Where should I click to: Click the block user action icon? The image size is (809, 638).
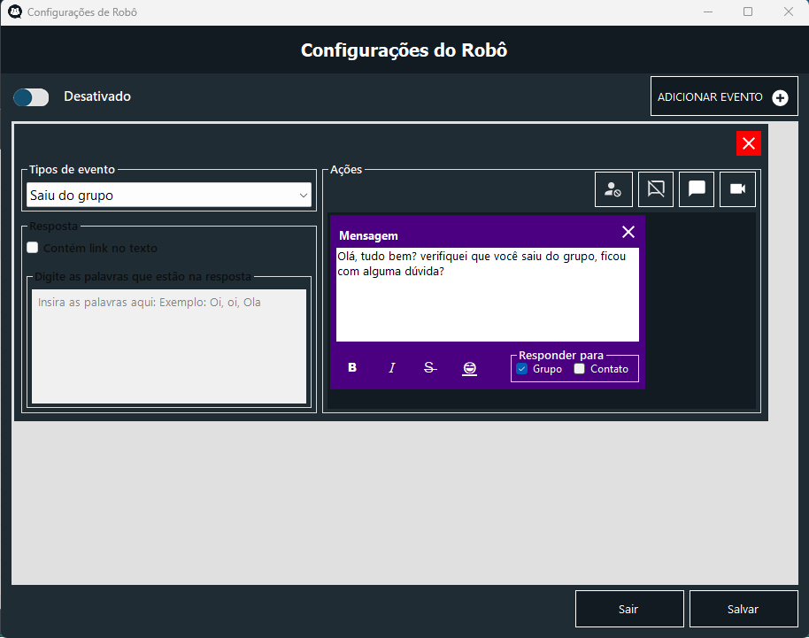613,189
